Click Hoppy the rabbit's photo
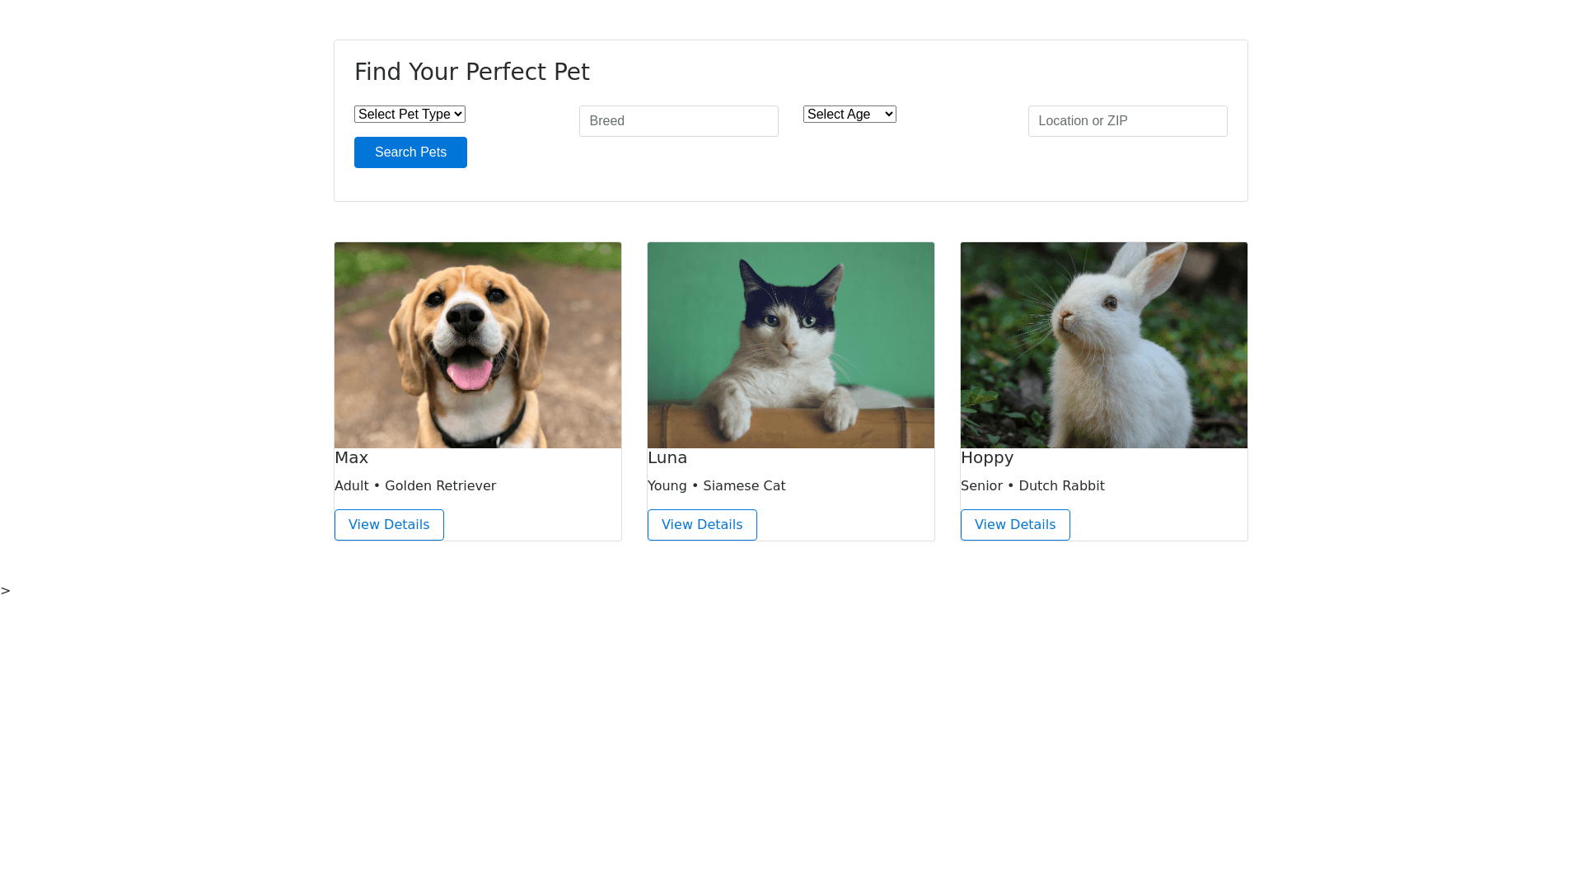Screen dimensions: 1582x890 pyautogui.click(x=1104, y=345)
